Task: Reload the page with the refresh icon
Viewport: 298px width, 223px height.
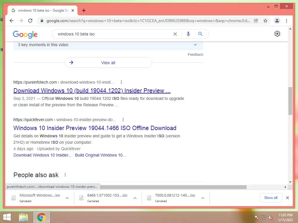Action: tap(30, 21)
